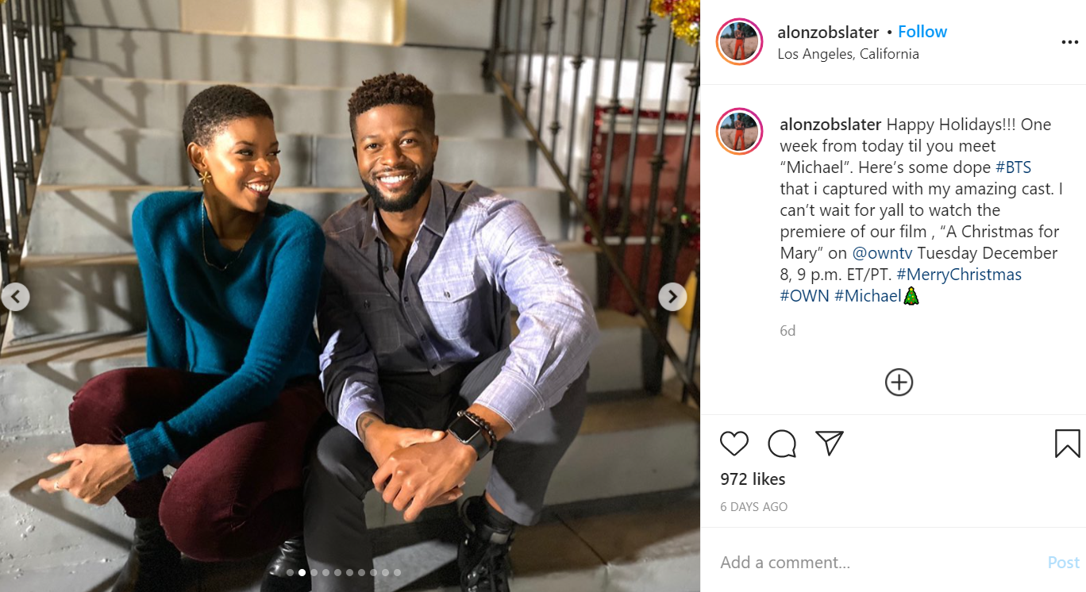Load more comments with plus circle
This screenshot has width=1086, height=592.
899,382
